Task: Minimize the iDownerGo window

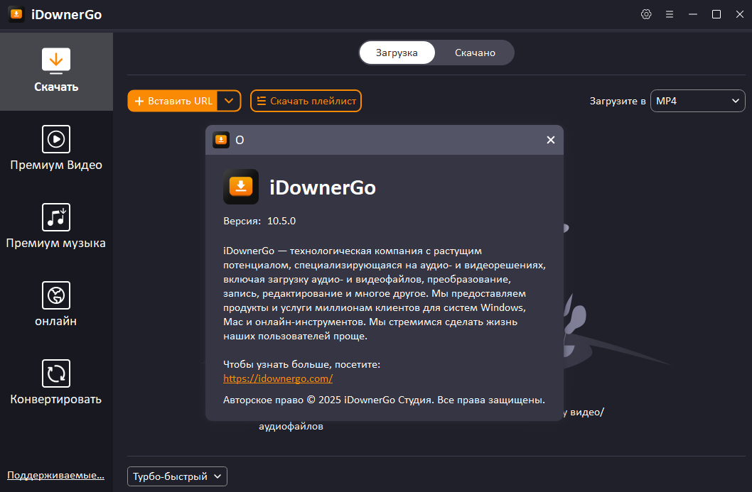Action: coord(693,14)
